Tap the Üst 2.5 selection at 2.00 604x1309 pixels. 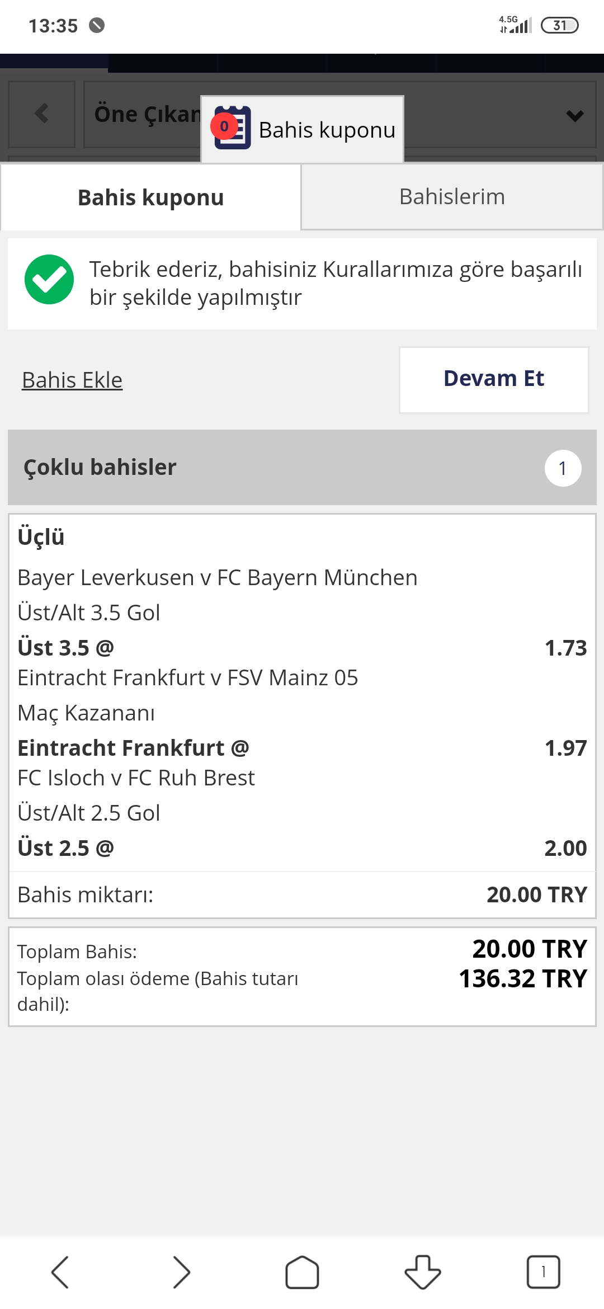[x=302, y=848]
